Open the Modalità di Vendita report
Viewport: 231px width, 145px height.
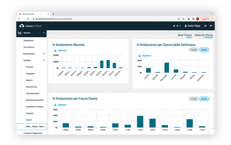tap(34, 107)
